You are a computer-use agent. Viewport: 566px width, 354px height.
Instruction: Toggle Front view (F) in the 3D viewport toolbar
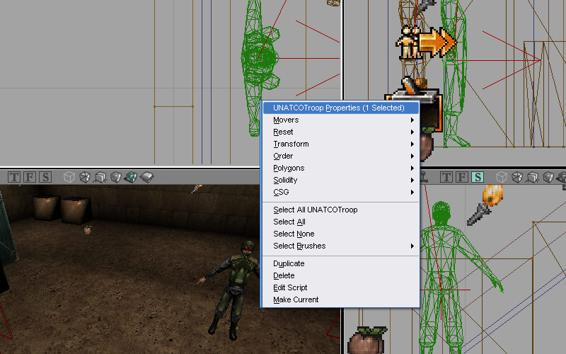click(30, 177)
